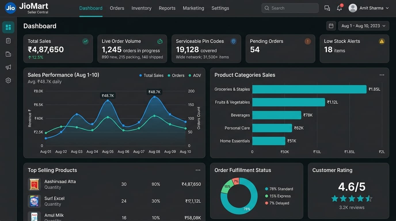Click the Pending Orders alert icon
396x221 pixels.
coord(308,41)
